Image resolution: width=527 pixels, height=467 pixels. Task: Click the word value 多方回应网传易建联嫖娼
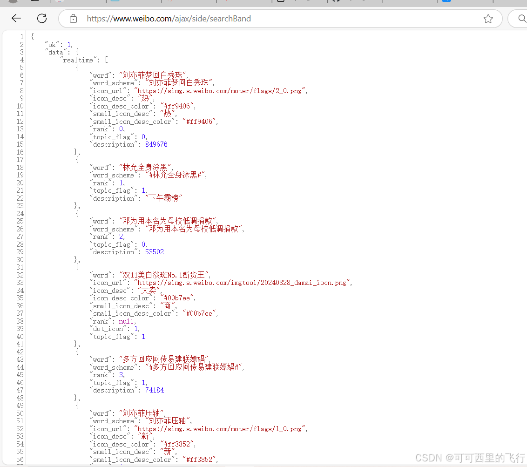(165, 359)
